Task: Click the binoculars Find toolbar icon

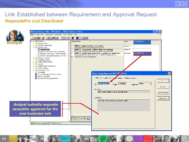Action: pos(54,38)
